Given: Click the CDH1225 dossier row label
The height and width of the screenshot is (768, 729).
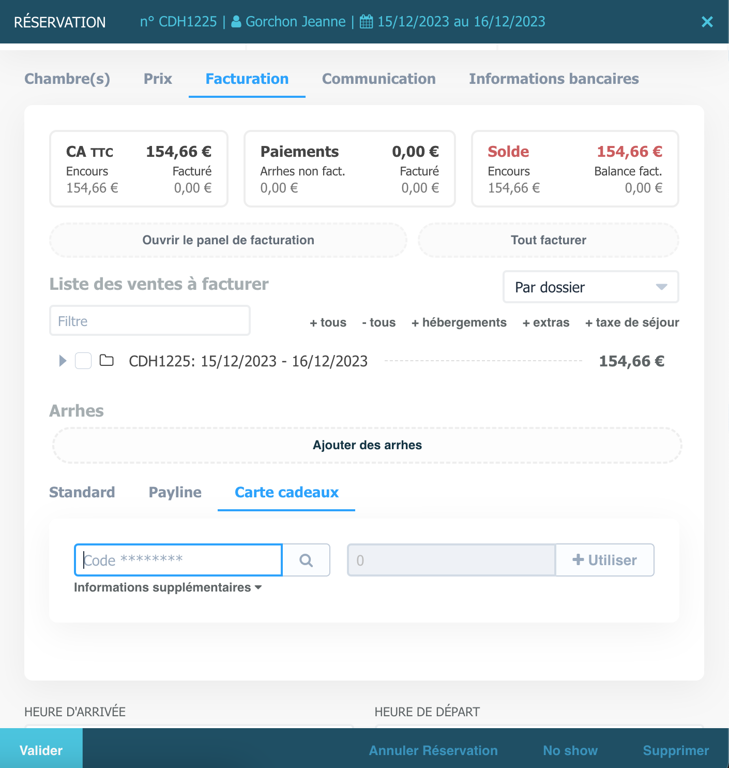Looking at the screenshot, I should [x=248, y=361].
